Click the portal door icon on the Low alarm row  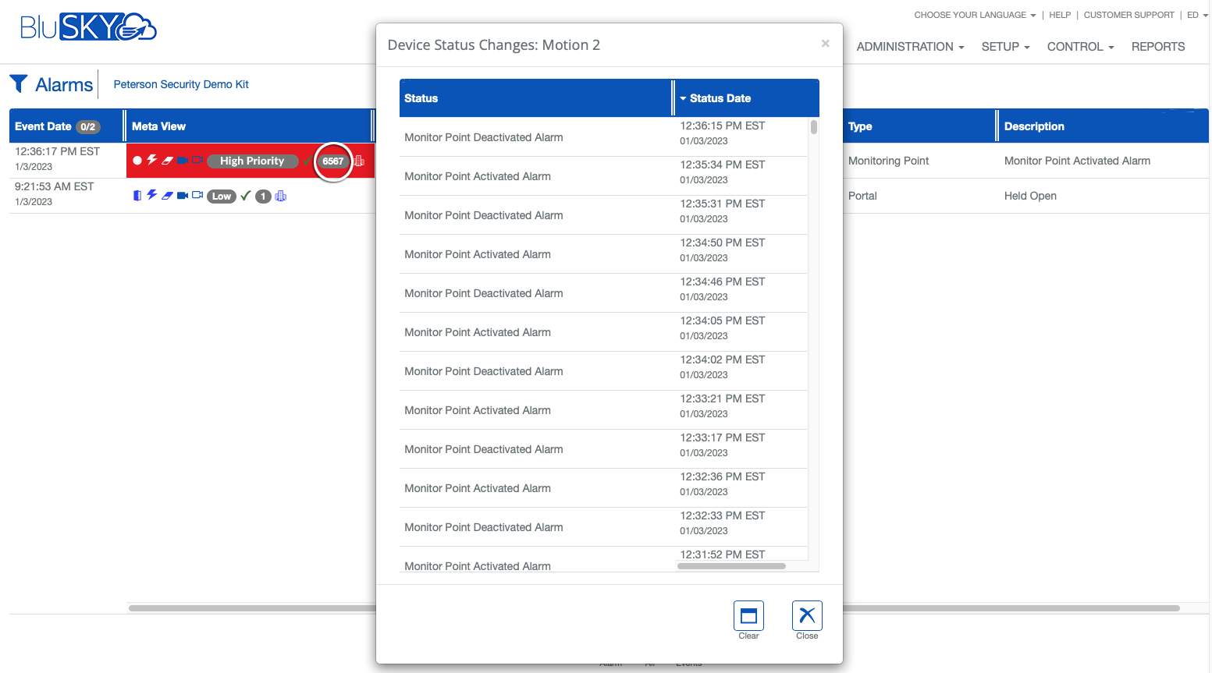[x=137, y=196]
